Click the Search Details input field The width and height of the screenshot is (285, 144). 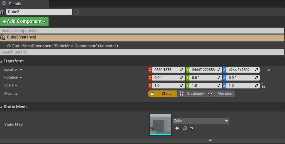(141, 52)
